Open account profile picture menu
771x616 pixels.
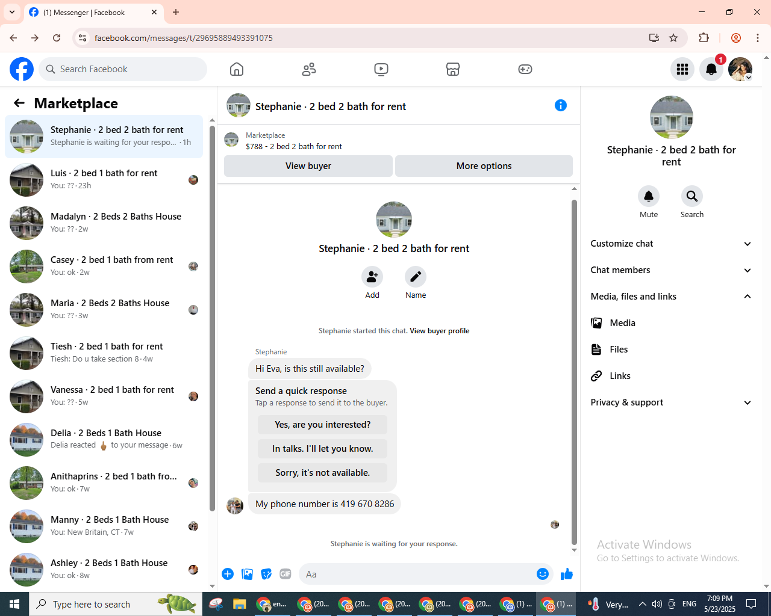point(740,69)
